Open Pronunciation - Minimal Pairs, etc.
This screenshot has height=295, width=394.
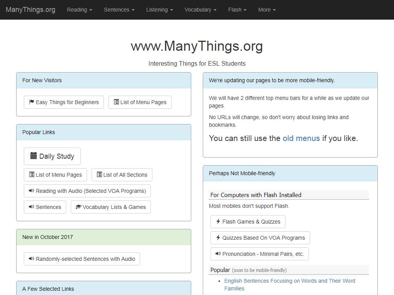(x=260, y=254)
